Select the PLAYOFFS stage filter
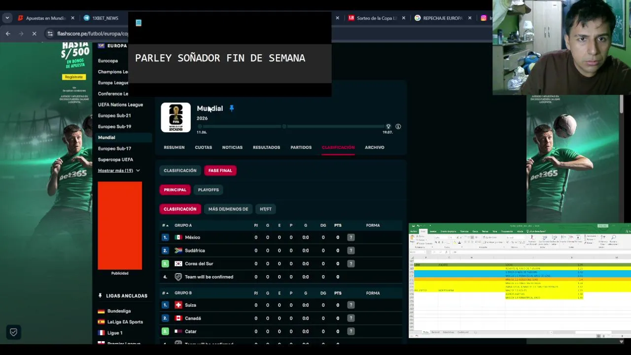Viewport: 631px width, 355px height. tap(208, 190)
